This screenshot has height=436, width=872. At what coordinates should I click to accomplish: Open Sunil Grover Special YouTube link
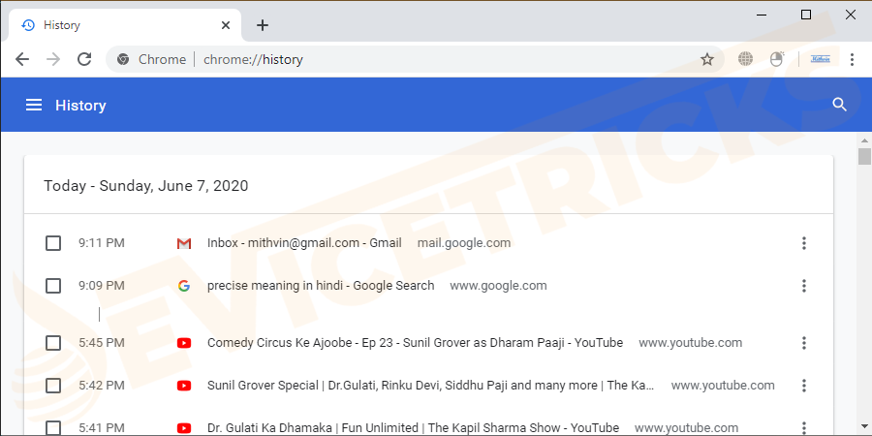click(430, 386)
